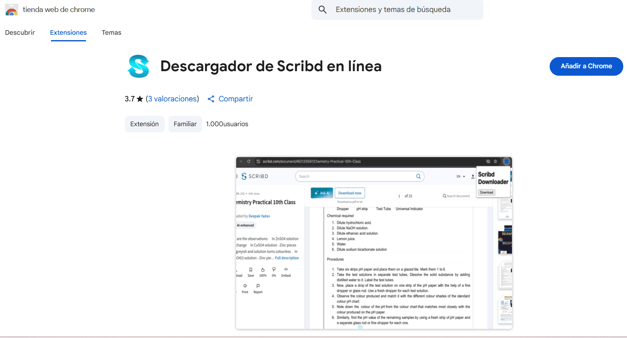Open the Extensiones tab
This screenshot has height=338, width=627.
[68, 33]
